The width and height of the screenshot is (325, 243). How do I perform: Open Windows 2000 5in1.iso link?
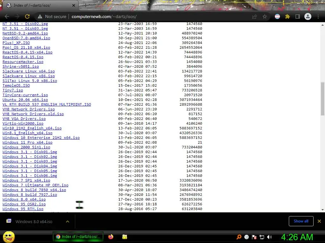click(26, 147)
